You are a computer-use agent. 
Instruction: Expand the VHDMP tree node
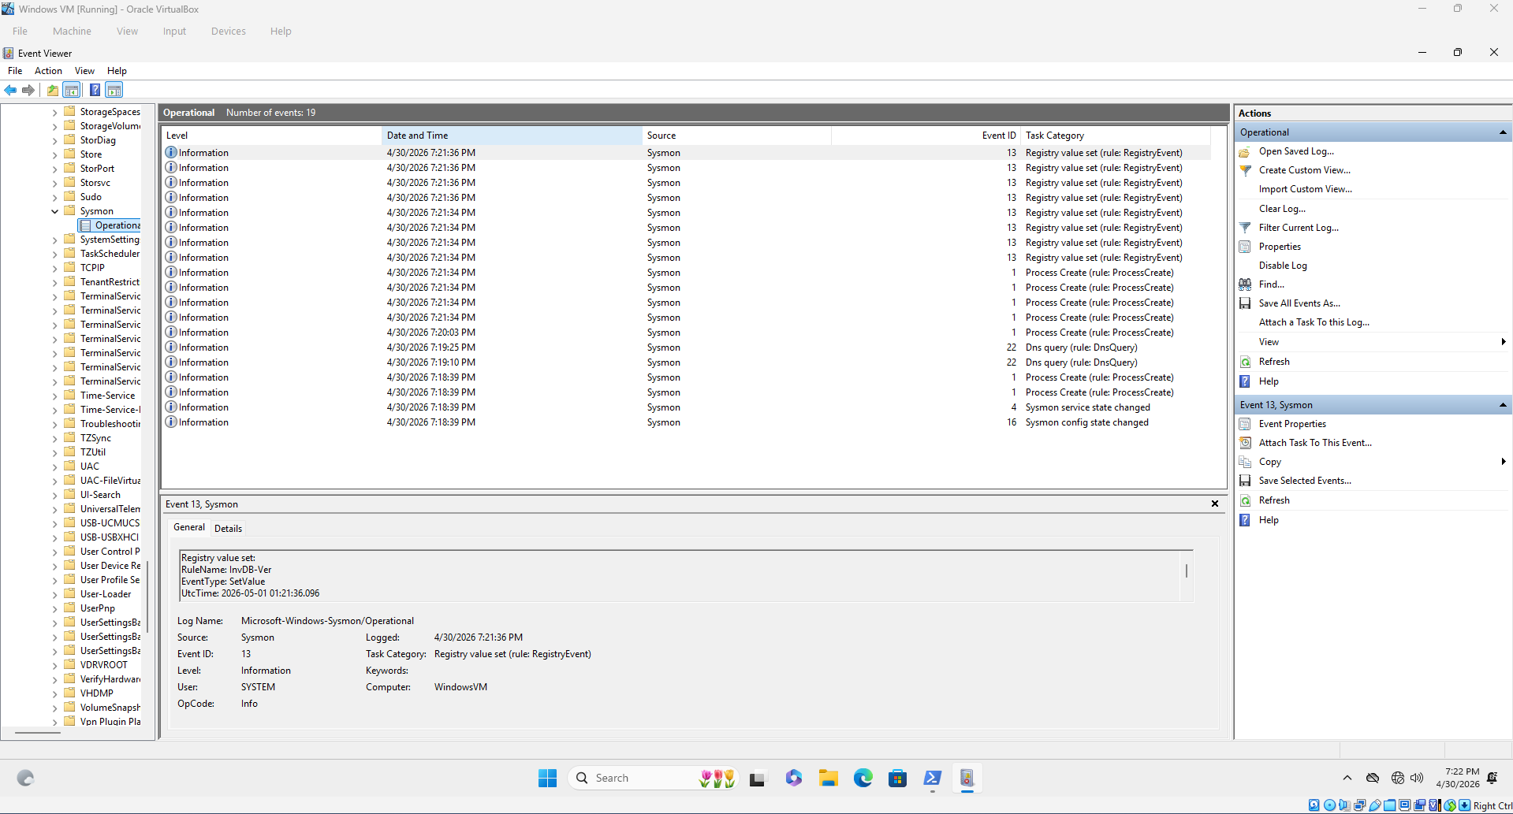(55, 693)
